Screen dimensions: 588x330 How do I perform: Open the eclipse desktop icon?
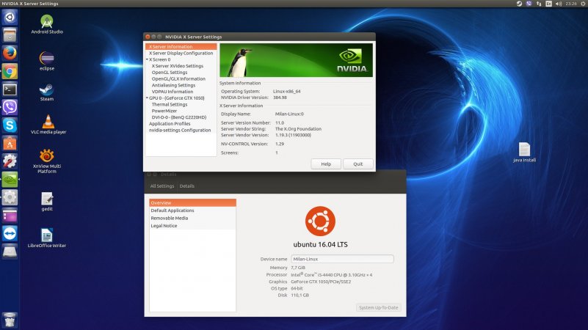tap(47, 61)
